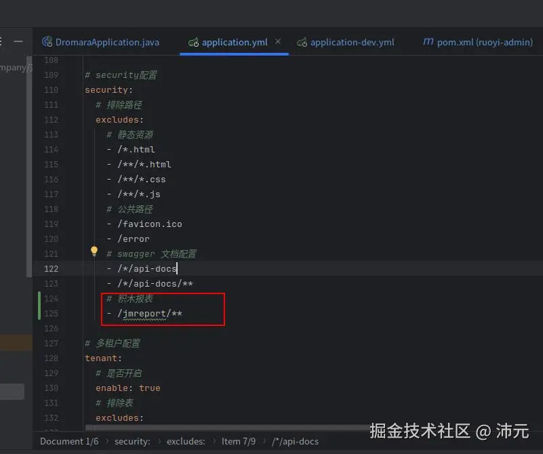Click the '/*.html' entry
The width and height of the screenshot is (543, 454).
[136, 150]
